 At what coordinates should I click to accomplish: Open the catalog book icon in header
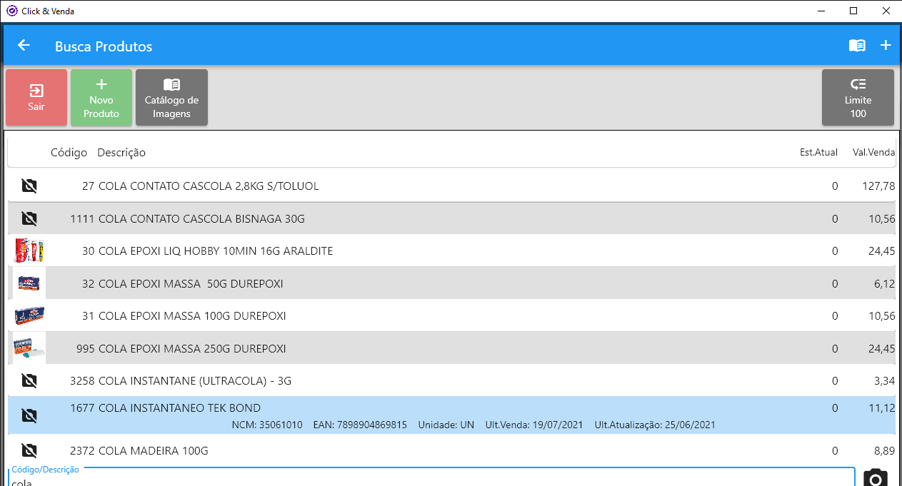tap(857, 46)
